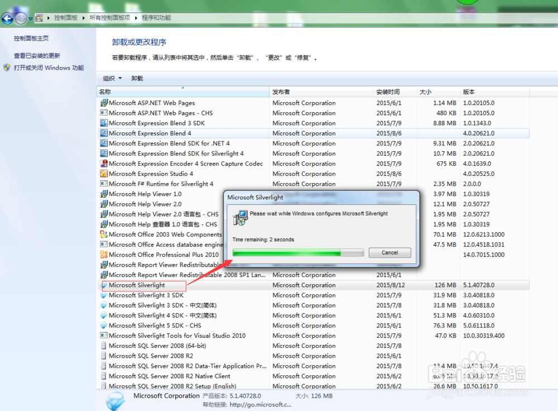
Task: Click shield icon beside Windows 功能 link
Action: coord(7,68)
